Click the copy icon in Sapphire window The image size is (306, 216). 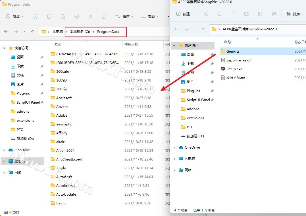point(219,14)
